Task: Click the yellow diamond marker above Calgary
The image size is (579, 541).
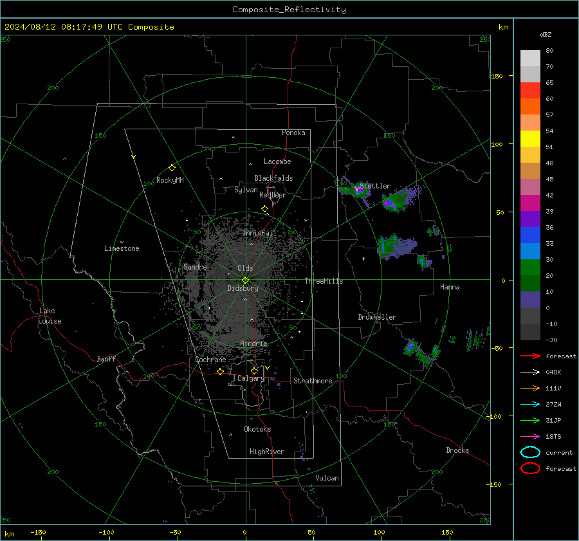Action: coord(254,371)
